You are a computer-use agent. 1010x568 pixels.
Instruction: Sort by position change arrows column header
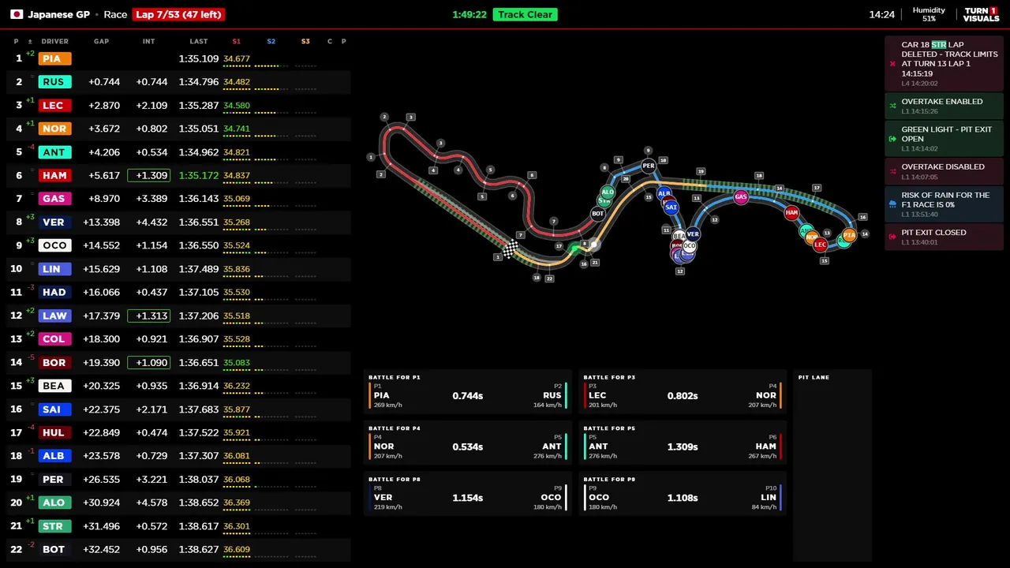tap(30, 41)
